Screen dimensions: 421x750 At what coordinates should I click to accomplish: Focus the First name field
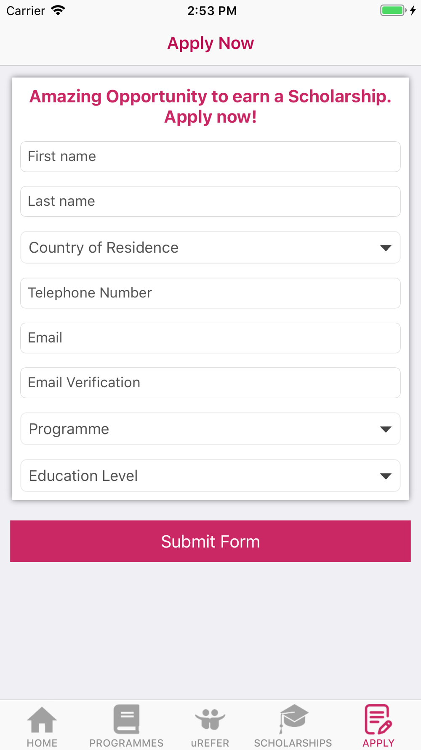(210, 156)
